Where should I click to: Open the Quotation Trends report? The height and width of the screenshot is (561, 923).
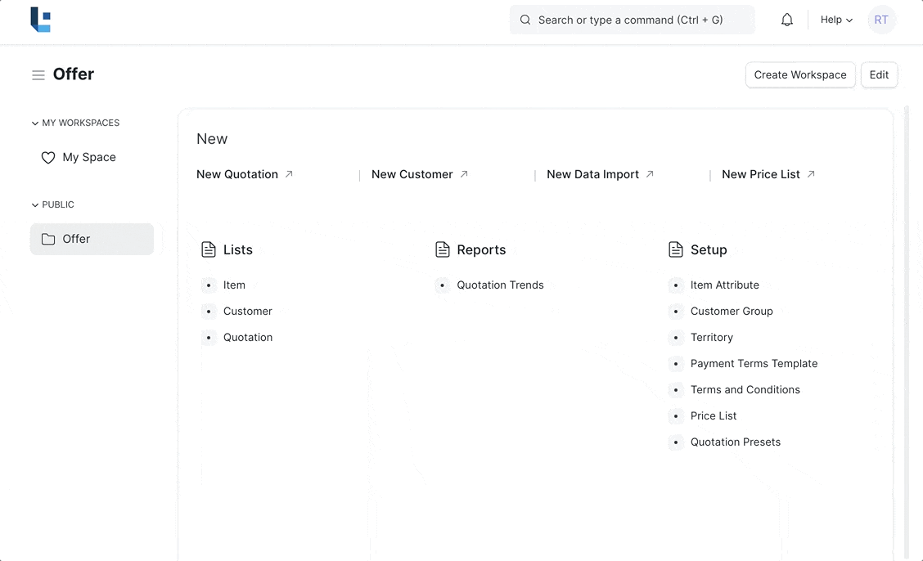click(500, 285)
